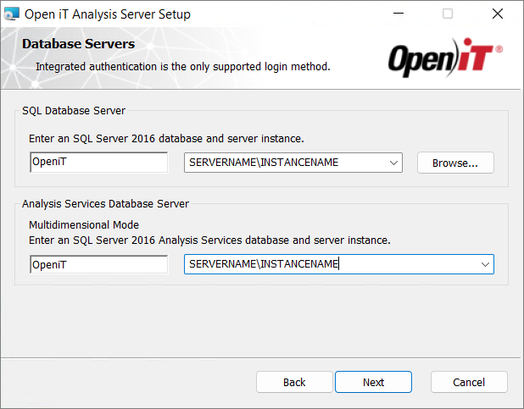Focus the SQL database name field OpeniT
Screen dimensions: 524x409
99,163
